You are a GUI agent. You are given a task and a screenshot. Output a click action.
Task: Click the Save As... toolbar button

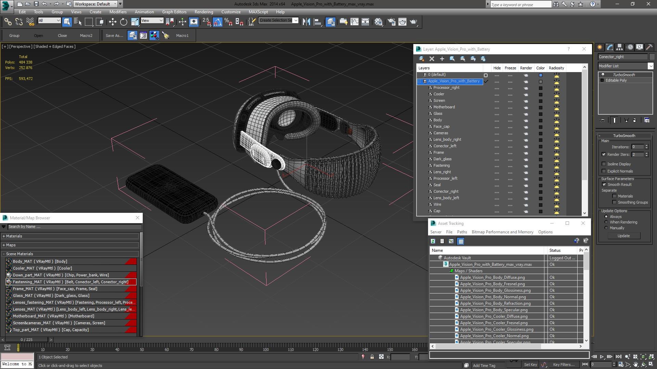[114, 36]
